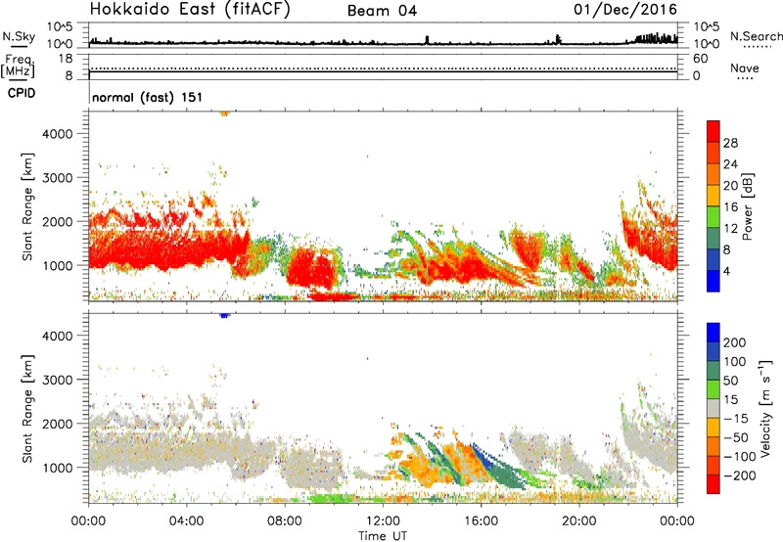The height and width of the screenshot is (542, 783).
Task: Select the 'Beam 04' label
Action: point(382,11)
